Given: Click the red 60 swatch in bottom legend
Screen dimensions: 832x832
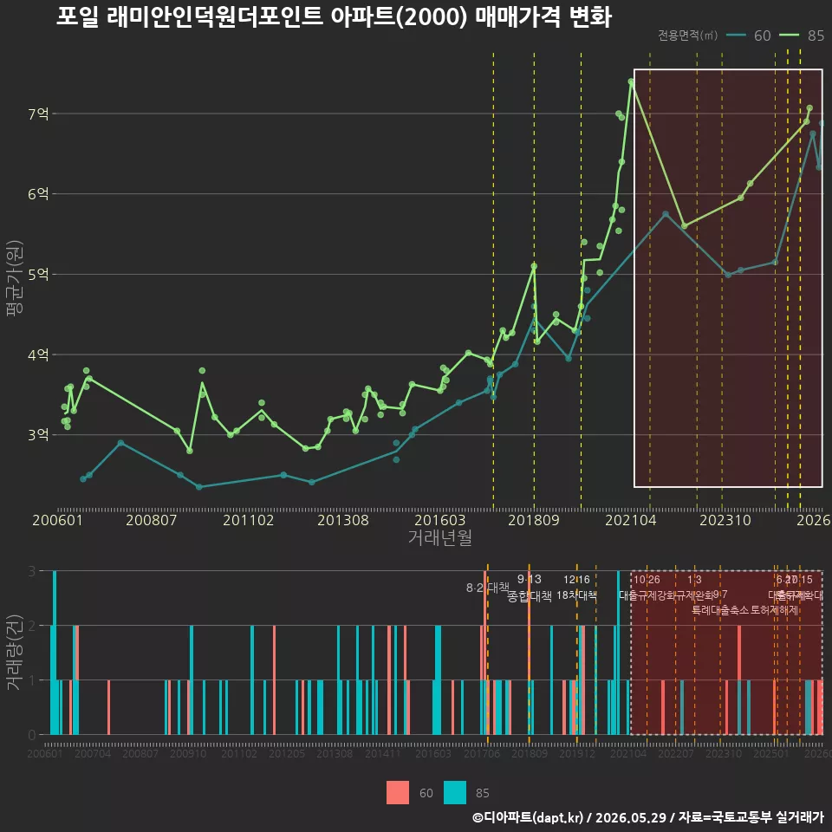Looking at the screenshot, I should click(x=398, y=793).
